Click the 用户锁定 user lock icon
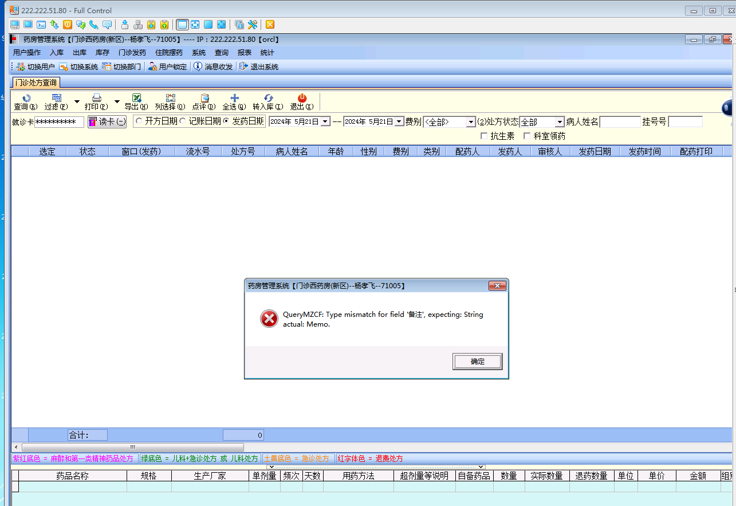This screenshot has height=506, width=736. 152,66
